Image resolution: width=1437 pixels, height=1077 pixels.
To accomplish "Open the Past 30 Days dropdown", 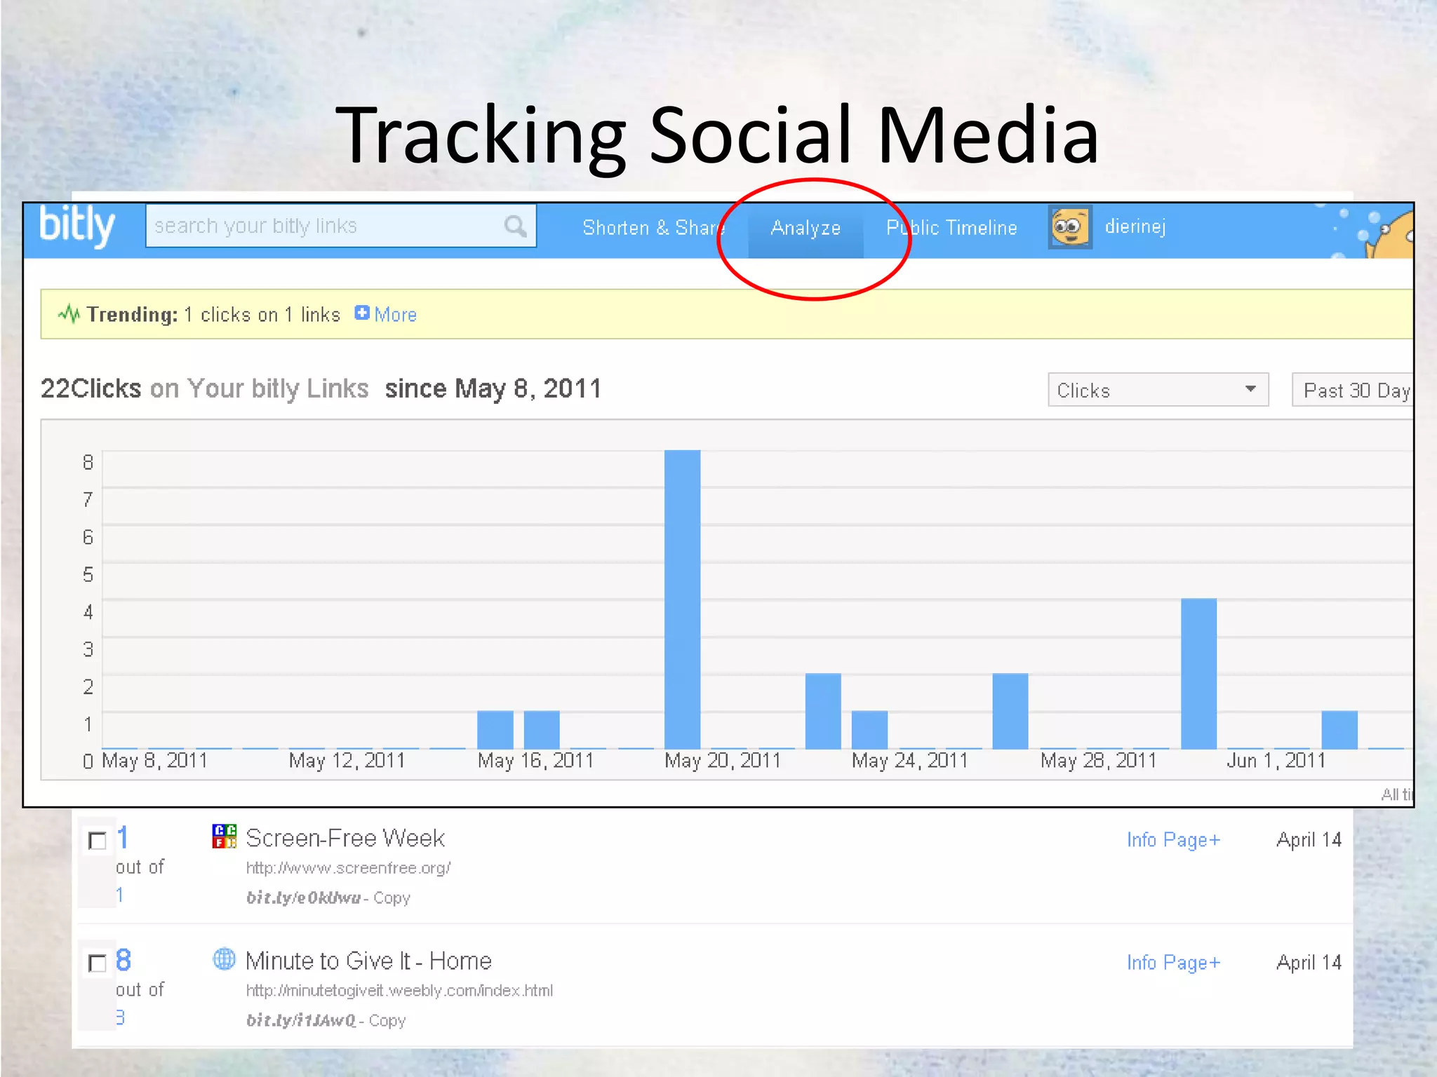I will coord(1353,390).
